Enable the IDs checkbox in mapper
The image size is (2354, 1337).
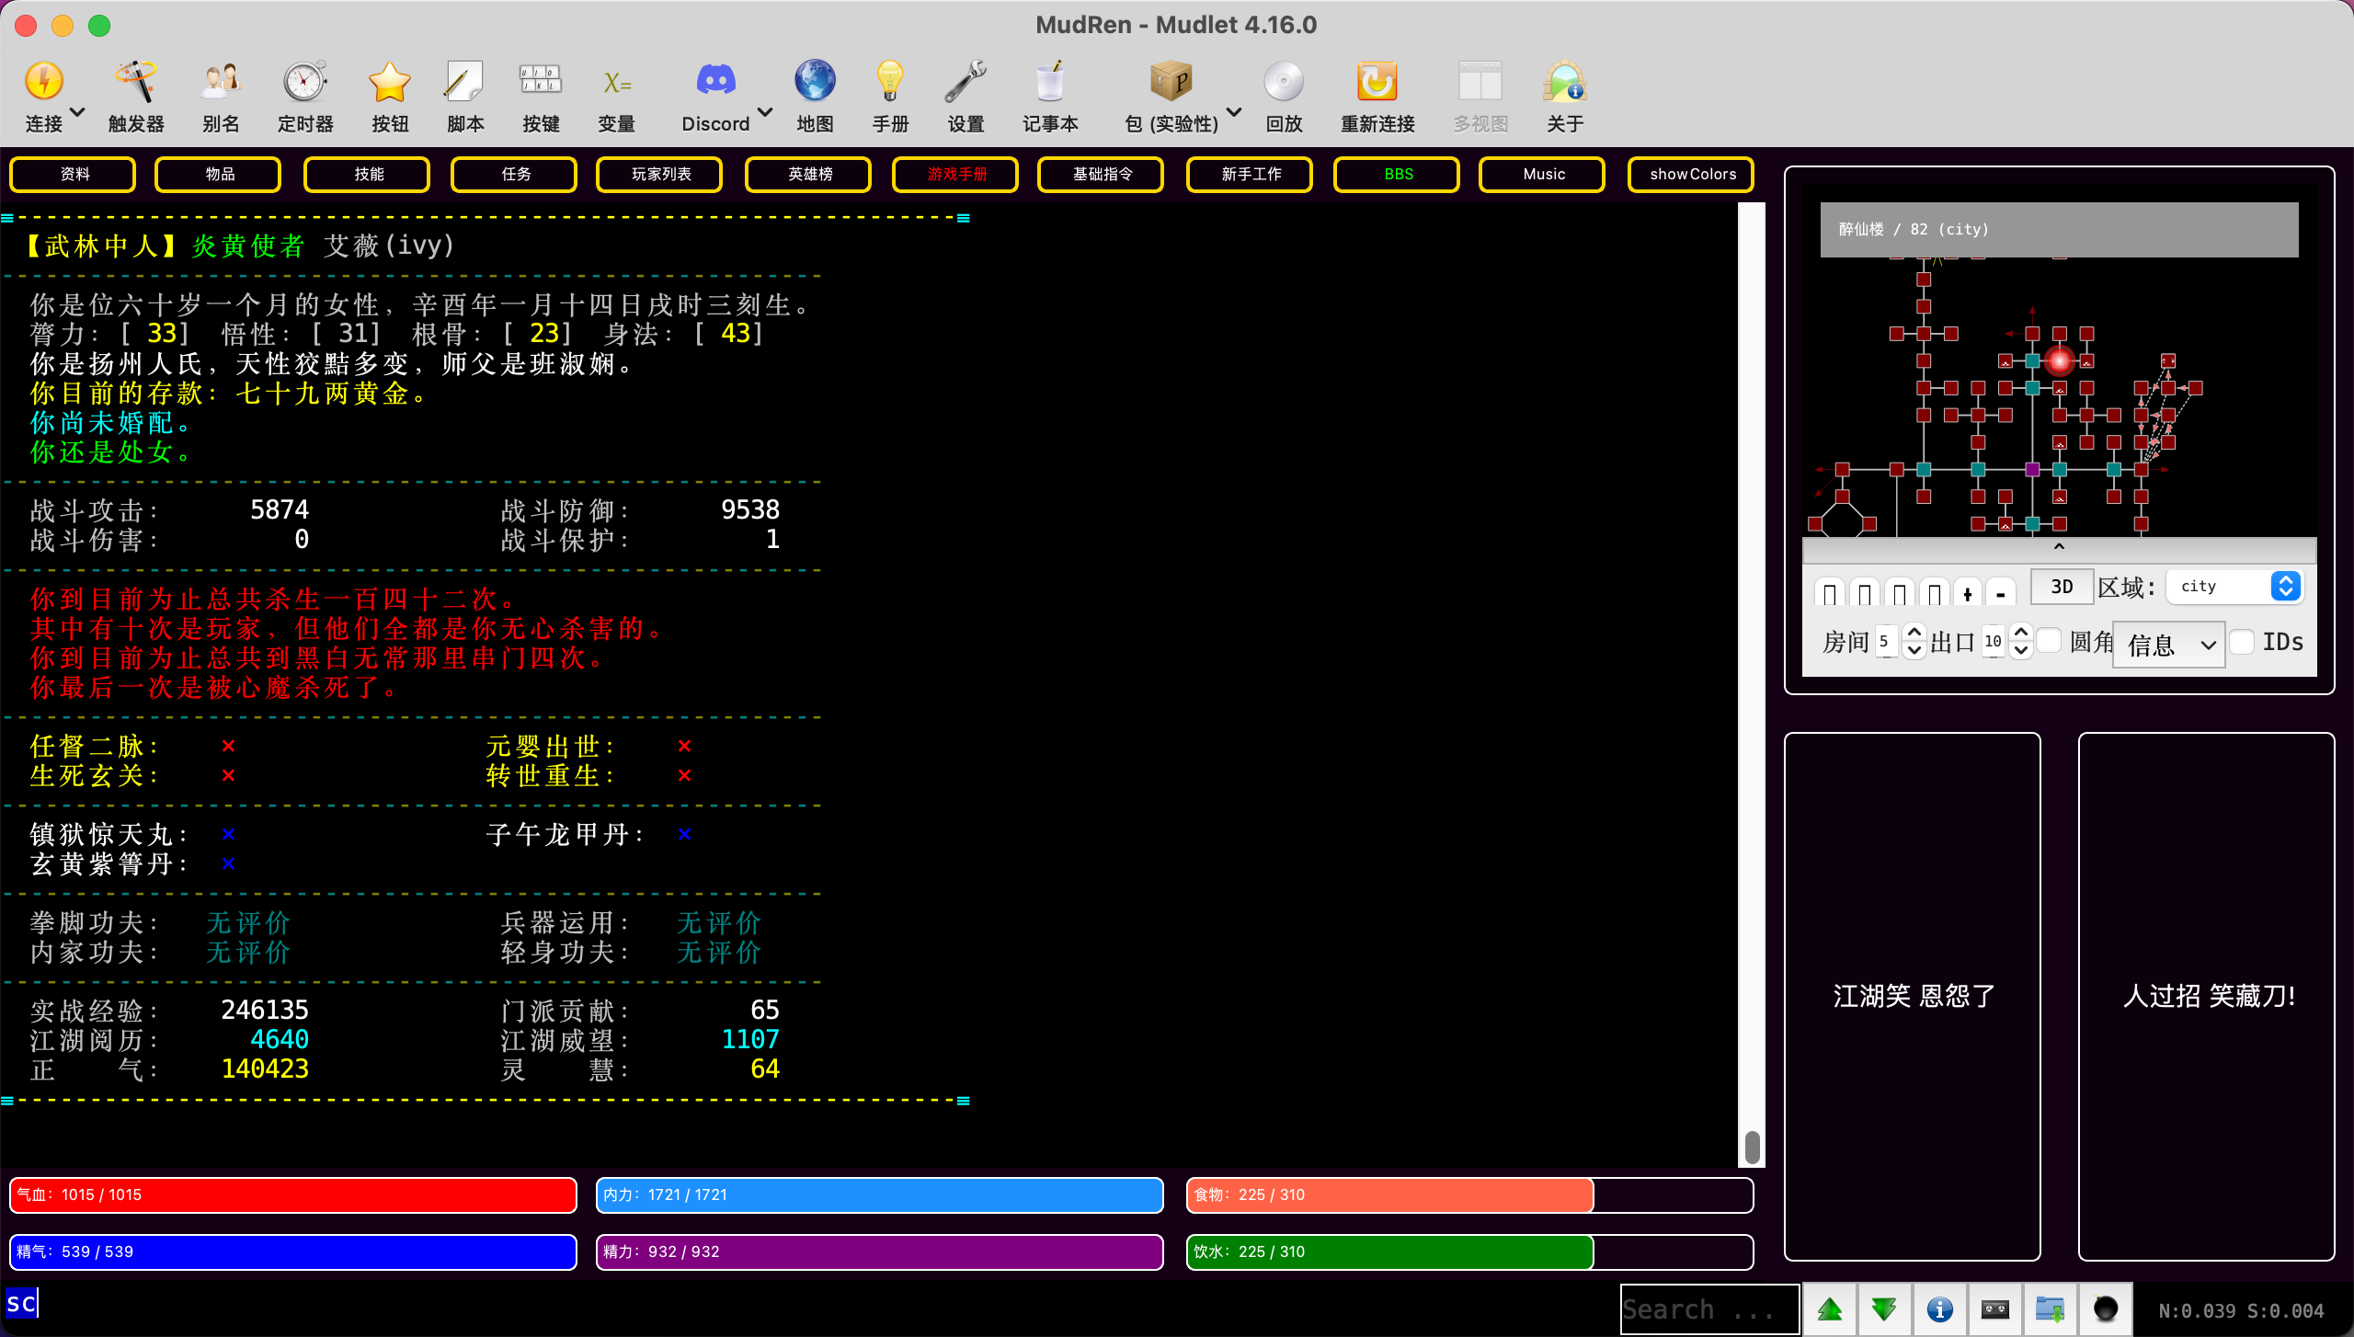click(2243, 642)
